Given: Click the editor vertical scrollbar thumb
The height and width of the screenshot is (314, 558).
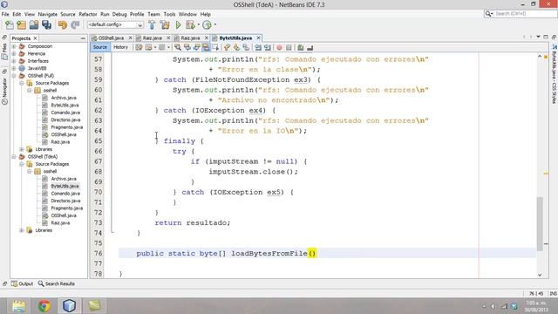Looking at the screenshot, I should pyautogui.click(x=540, y=223).
